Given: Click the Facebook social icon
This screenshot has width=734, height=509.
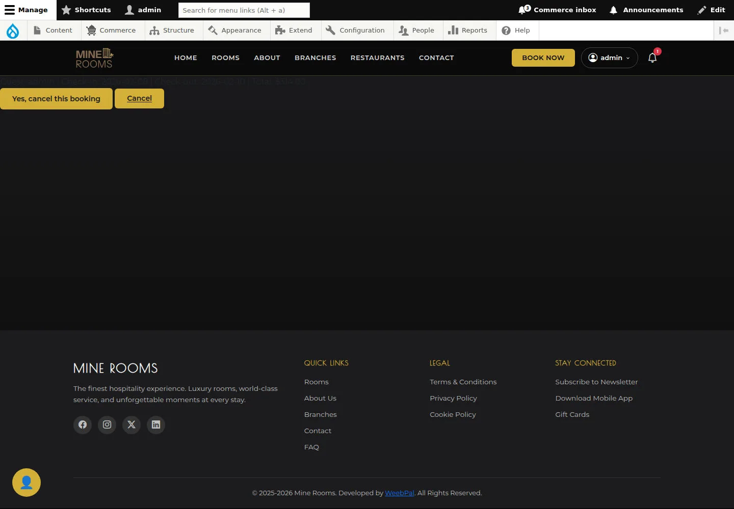Looking at the screenshot, I should click(83, 425).
